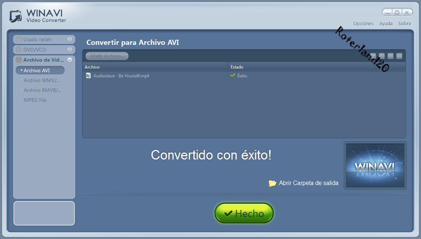Maximize the WinAVI window

(397, 13)
